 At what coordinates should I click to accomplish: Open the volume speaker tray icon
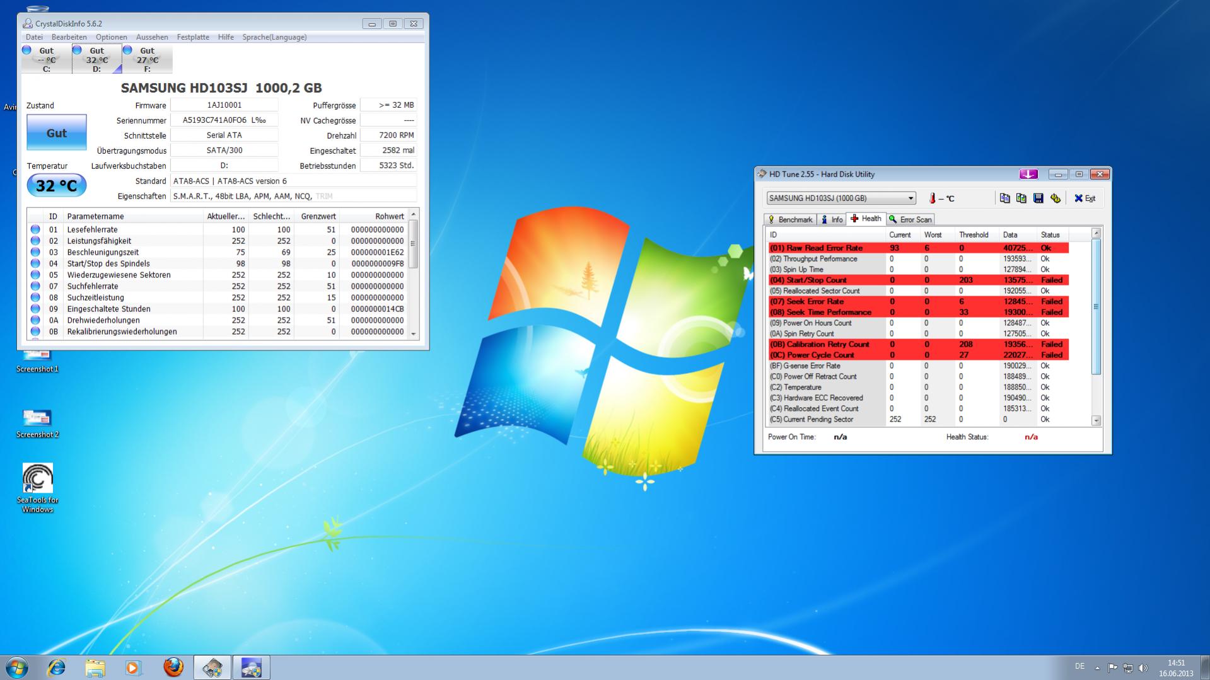1144,668
